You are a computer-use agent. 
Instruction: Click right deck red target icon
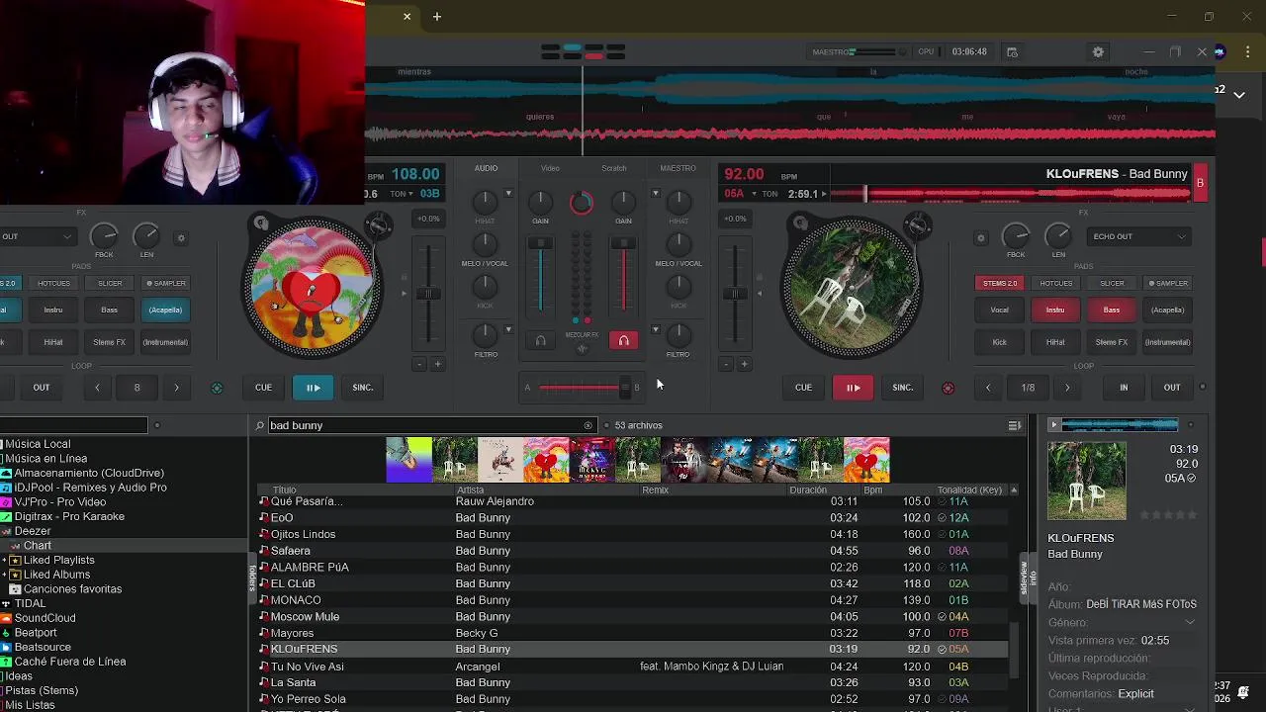click(x=948, y=388)
